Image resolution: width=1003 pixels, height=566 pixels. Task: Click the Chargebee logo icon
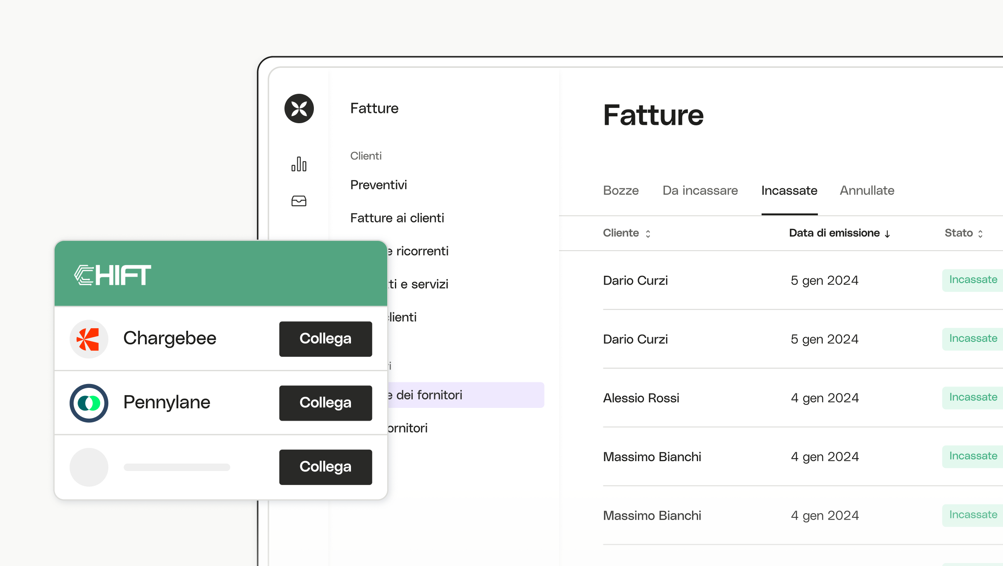(89, 339)
